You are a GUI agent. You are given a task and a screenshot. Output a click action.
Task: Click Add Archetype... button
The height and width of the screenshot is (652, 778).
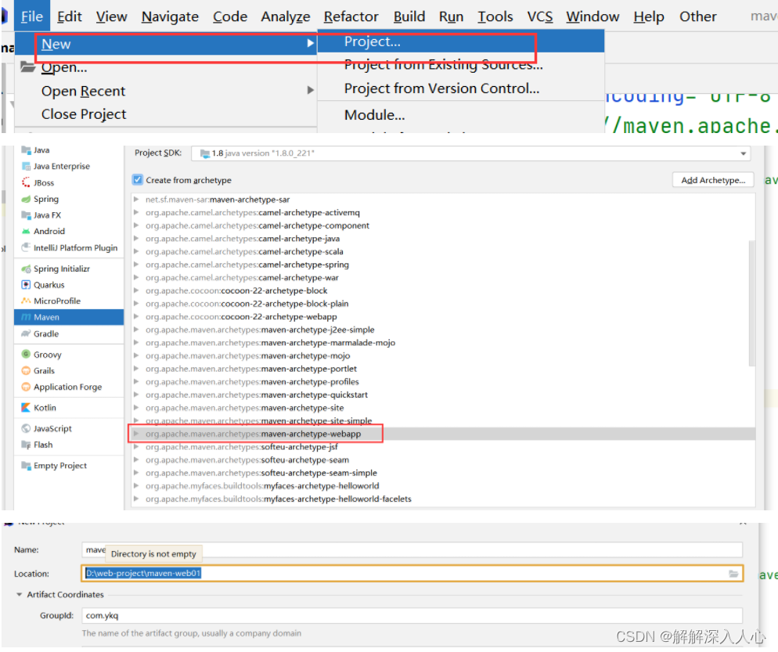[713, 180]
